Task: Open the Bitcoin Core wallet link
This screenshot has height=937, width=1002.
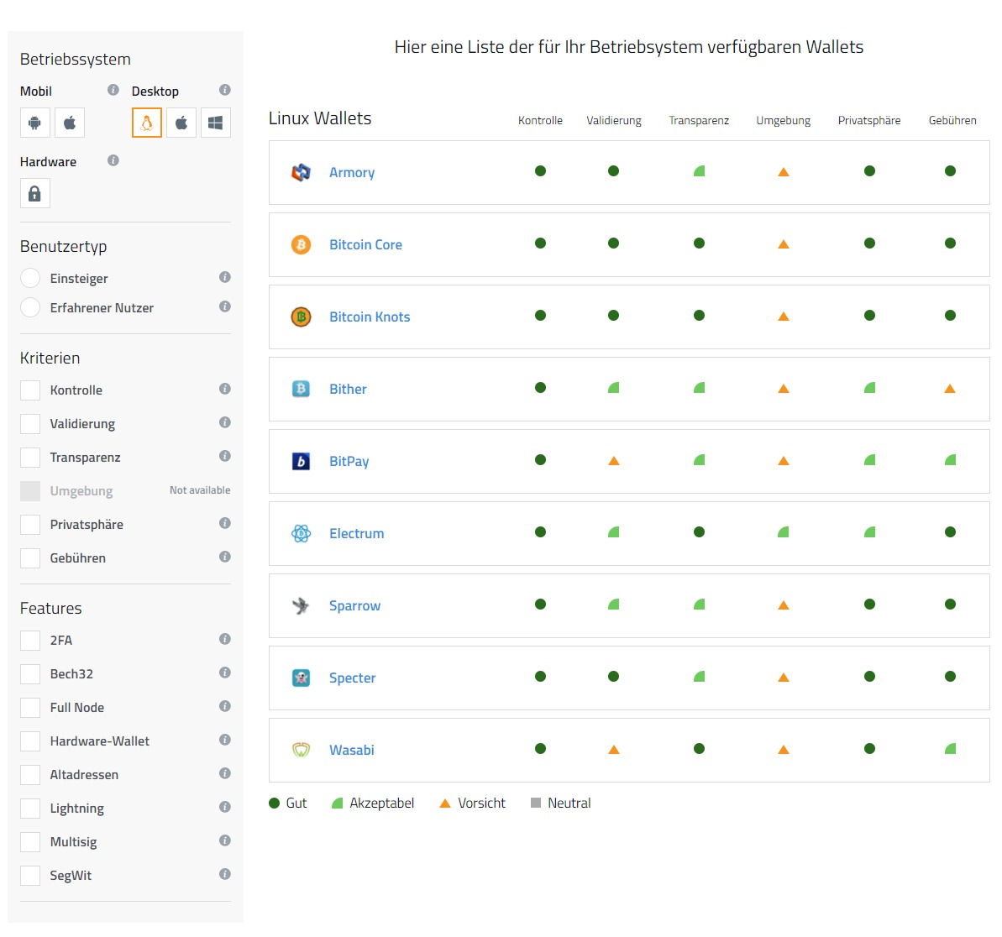Action: coord(365,244)
